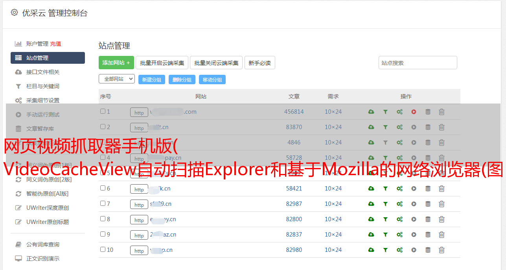Click the gear icon beside 优采云 管理控制台

14,13
